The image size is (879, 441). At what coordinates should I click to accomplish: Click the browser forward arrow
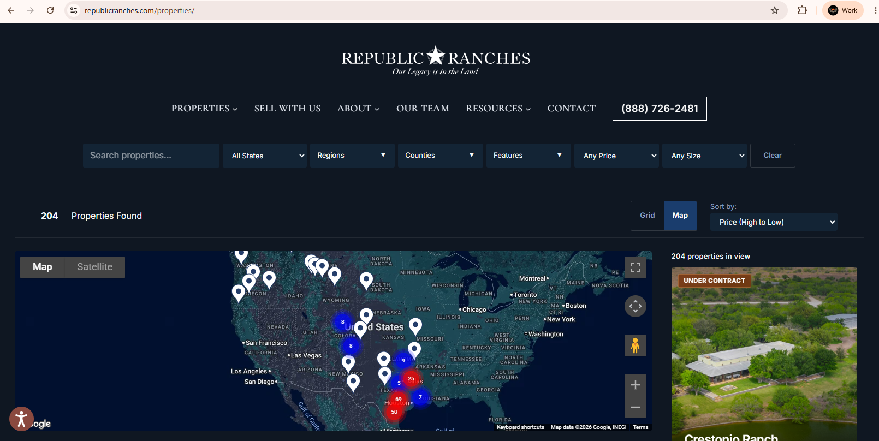[31, 10]
